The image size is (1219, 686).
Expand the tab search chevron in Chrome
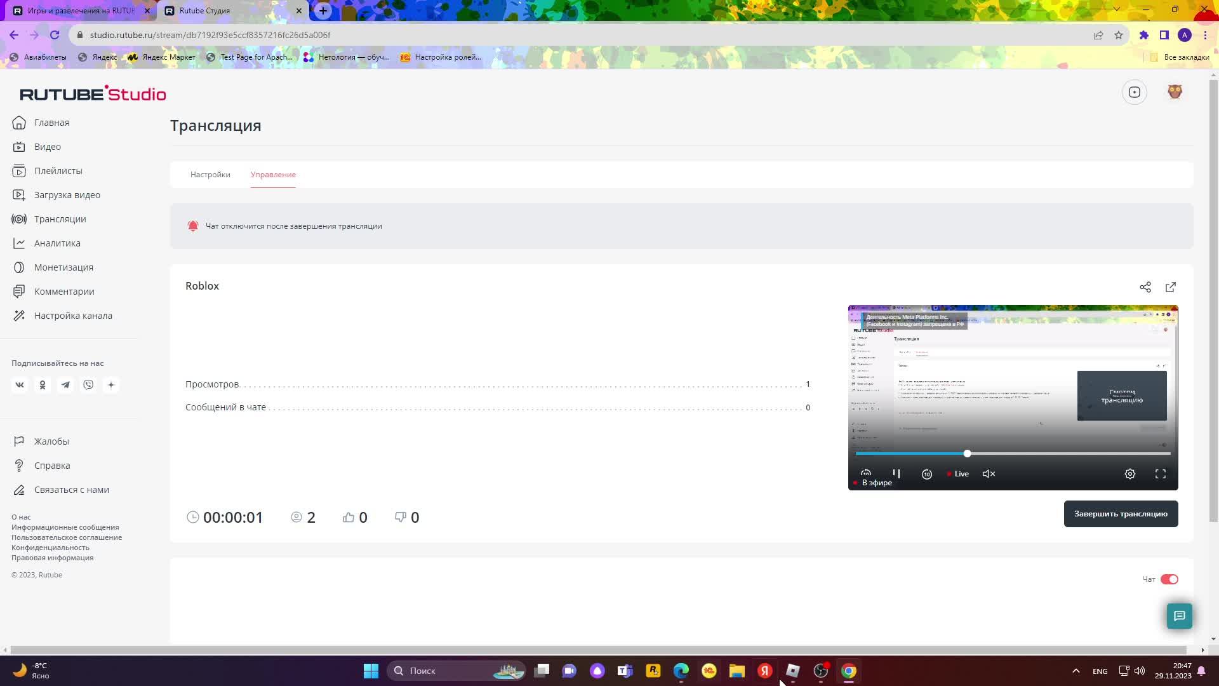point(1116,10)
